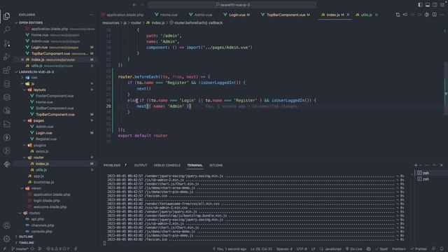Click the master branch status bar item

pos(20,249)
